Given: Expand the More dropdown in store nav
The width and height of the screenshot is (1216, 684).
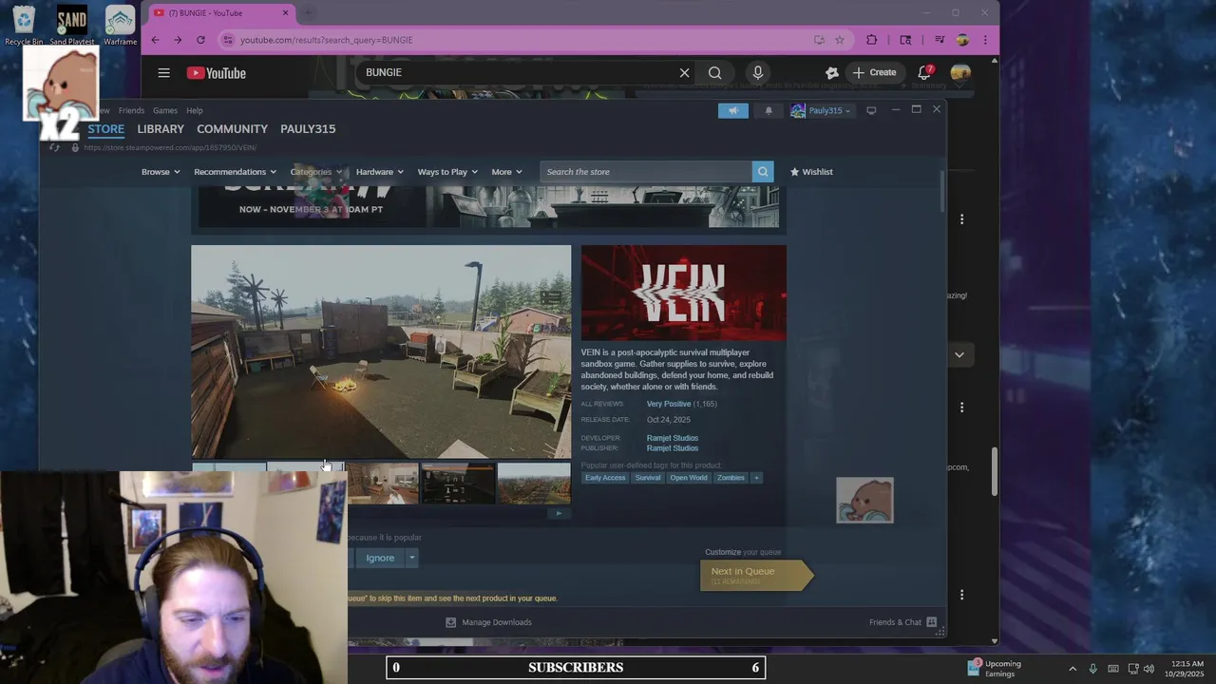Looking at the screenshot, I should coord(506,172).
